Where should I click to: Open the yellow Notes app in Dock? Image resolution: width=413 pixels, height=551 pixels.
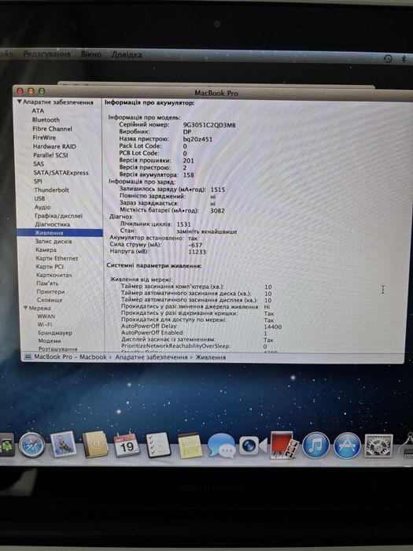pyautogui.click(x=190, y=446)
